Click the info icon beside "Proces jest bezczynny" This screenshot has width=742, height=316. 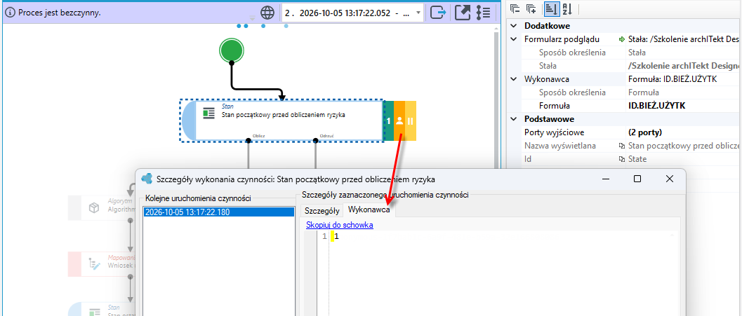(x=11, y=13)
